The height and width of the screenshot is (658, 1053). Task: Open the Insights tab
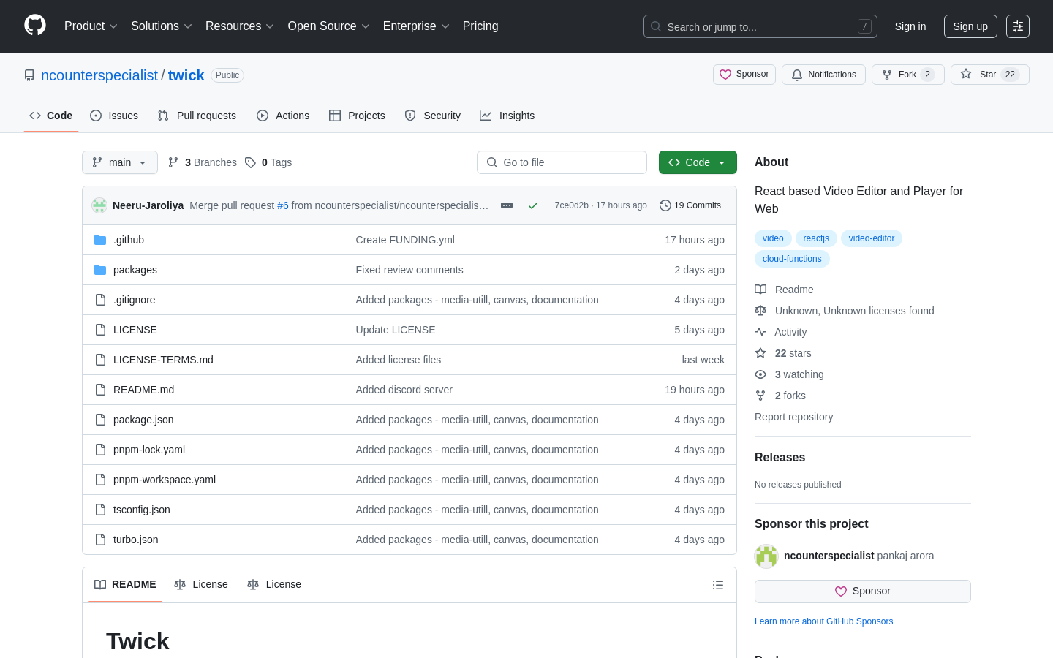pos(507,116)
